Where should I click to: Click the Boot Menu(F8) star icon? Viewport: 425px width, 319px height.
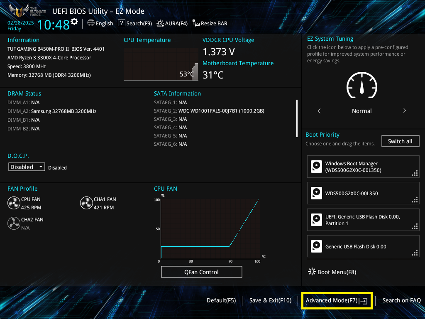pyautogui.click(x=312, y=272)
